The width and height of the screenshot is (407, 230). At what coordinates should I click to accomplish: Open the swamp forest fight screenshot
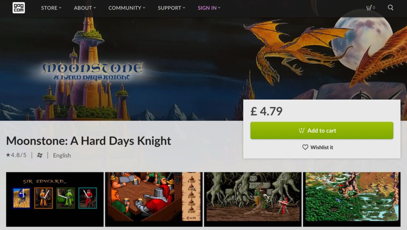click(253, 199)
